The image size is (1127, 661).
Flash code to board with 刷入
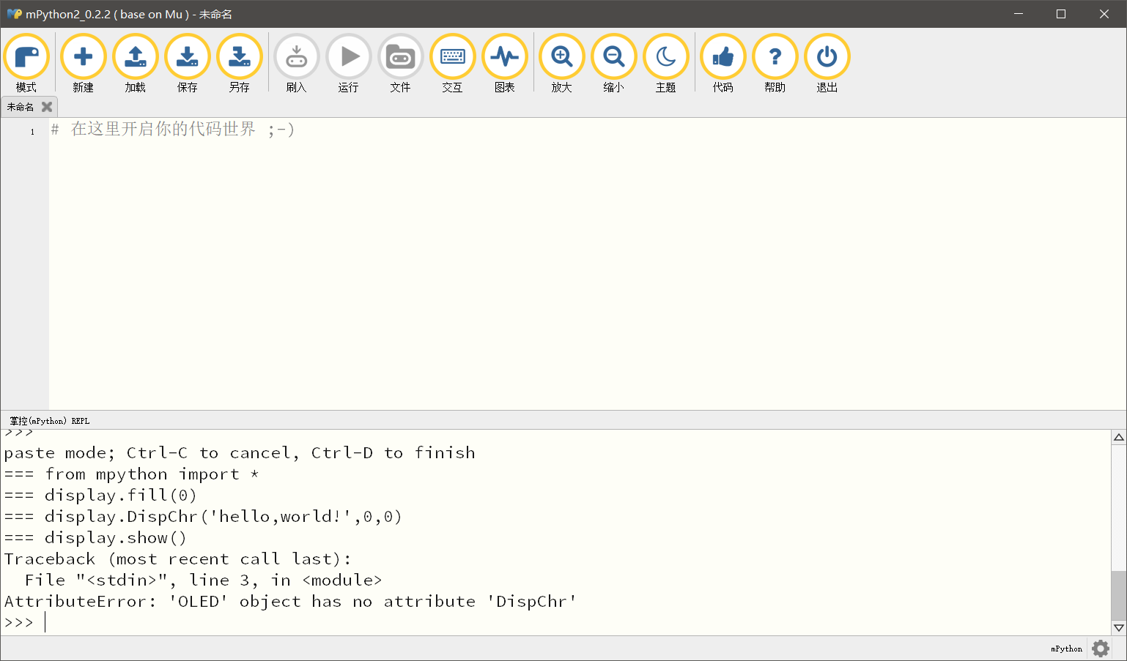click(297, 64)
